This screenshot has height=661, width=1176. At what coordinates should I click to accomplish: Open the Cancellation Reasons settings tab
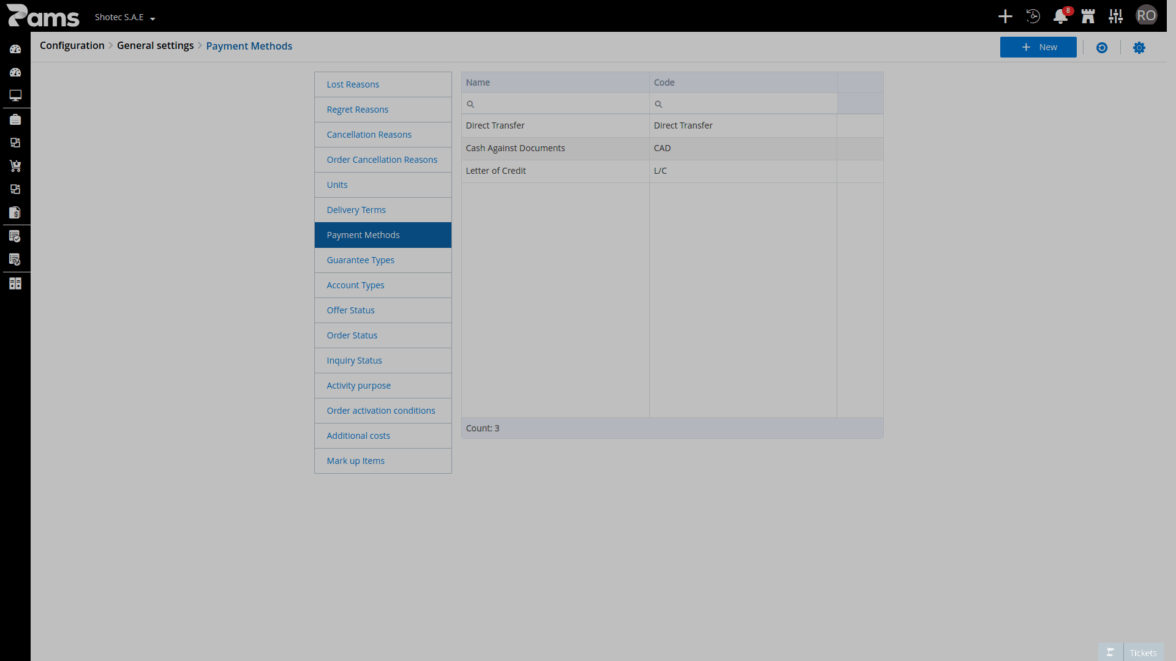point(383,135)
